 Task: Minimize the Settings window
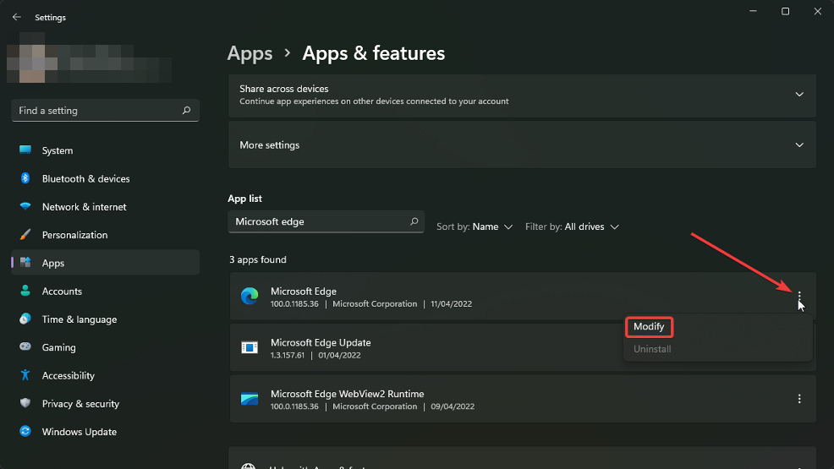click(x=753, y=11)
